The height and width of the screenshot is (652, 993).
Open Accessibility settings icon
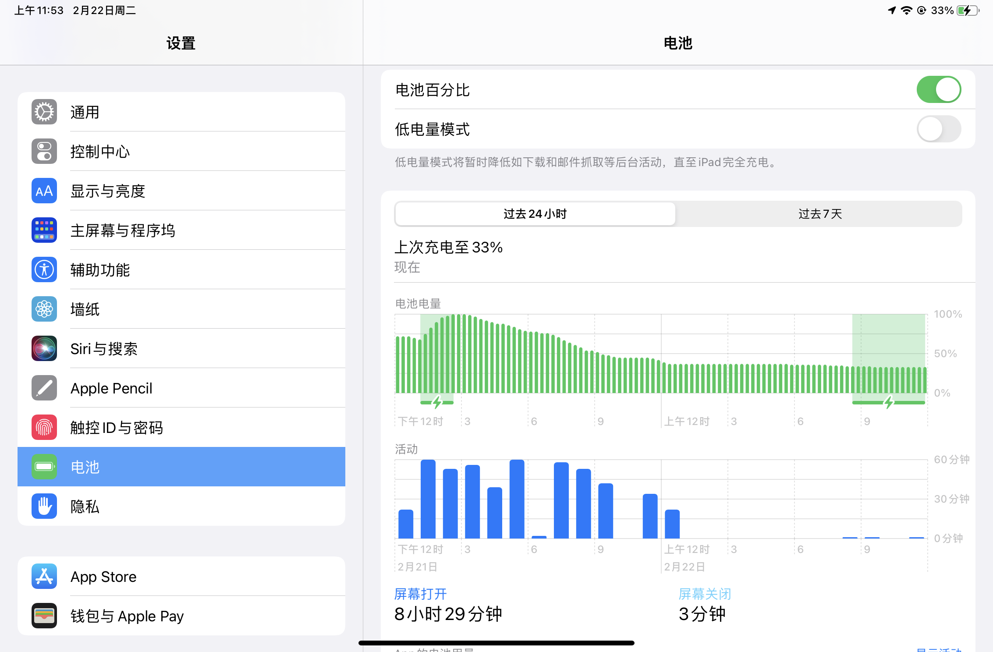click(x=44, y=270)
